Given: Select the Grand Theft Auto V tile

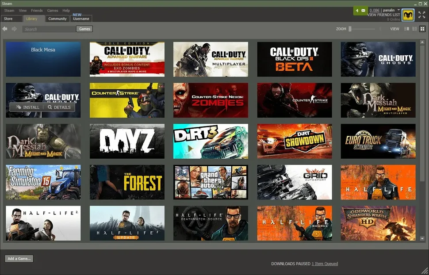Looking at the screenshot, I should pos(211,182).
